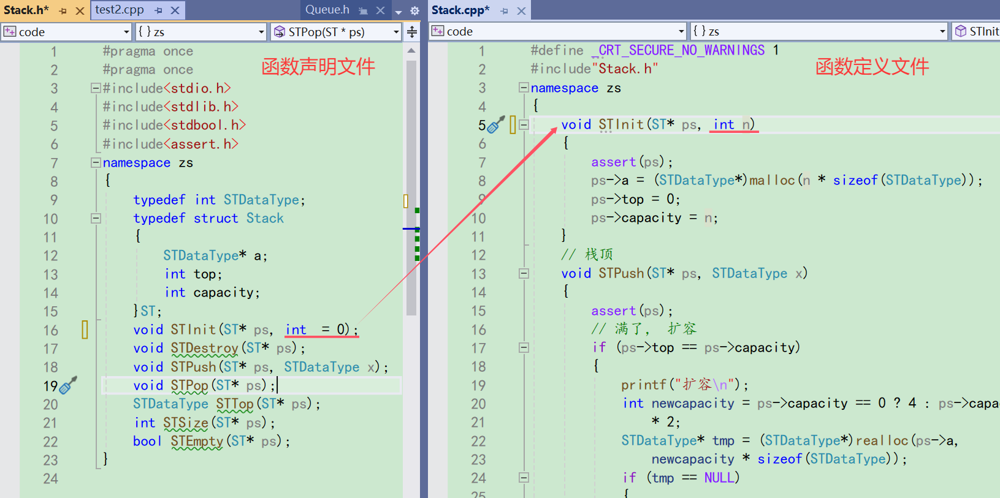This screenshot has width=1000, height=498.
Task: Close the Stack.cpp* tab
Action: pyautogui.click(x=521, y=11)
